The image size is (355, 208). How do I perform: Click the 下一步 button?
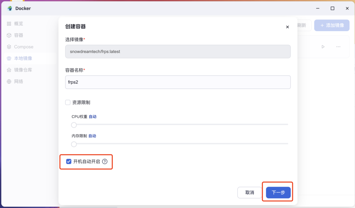coord(278,193)
